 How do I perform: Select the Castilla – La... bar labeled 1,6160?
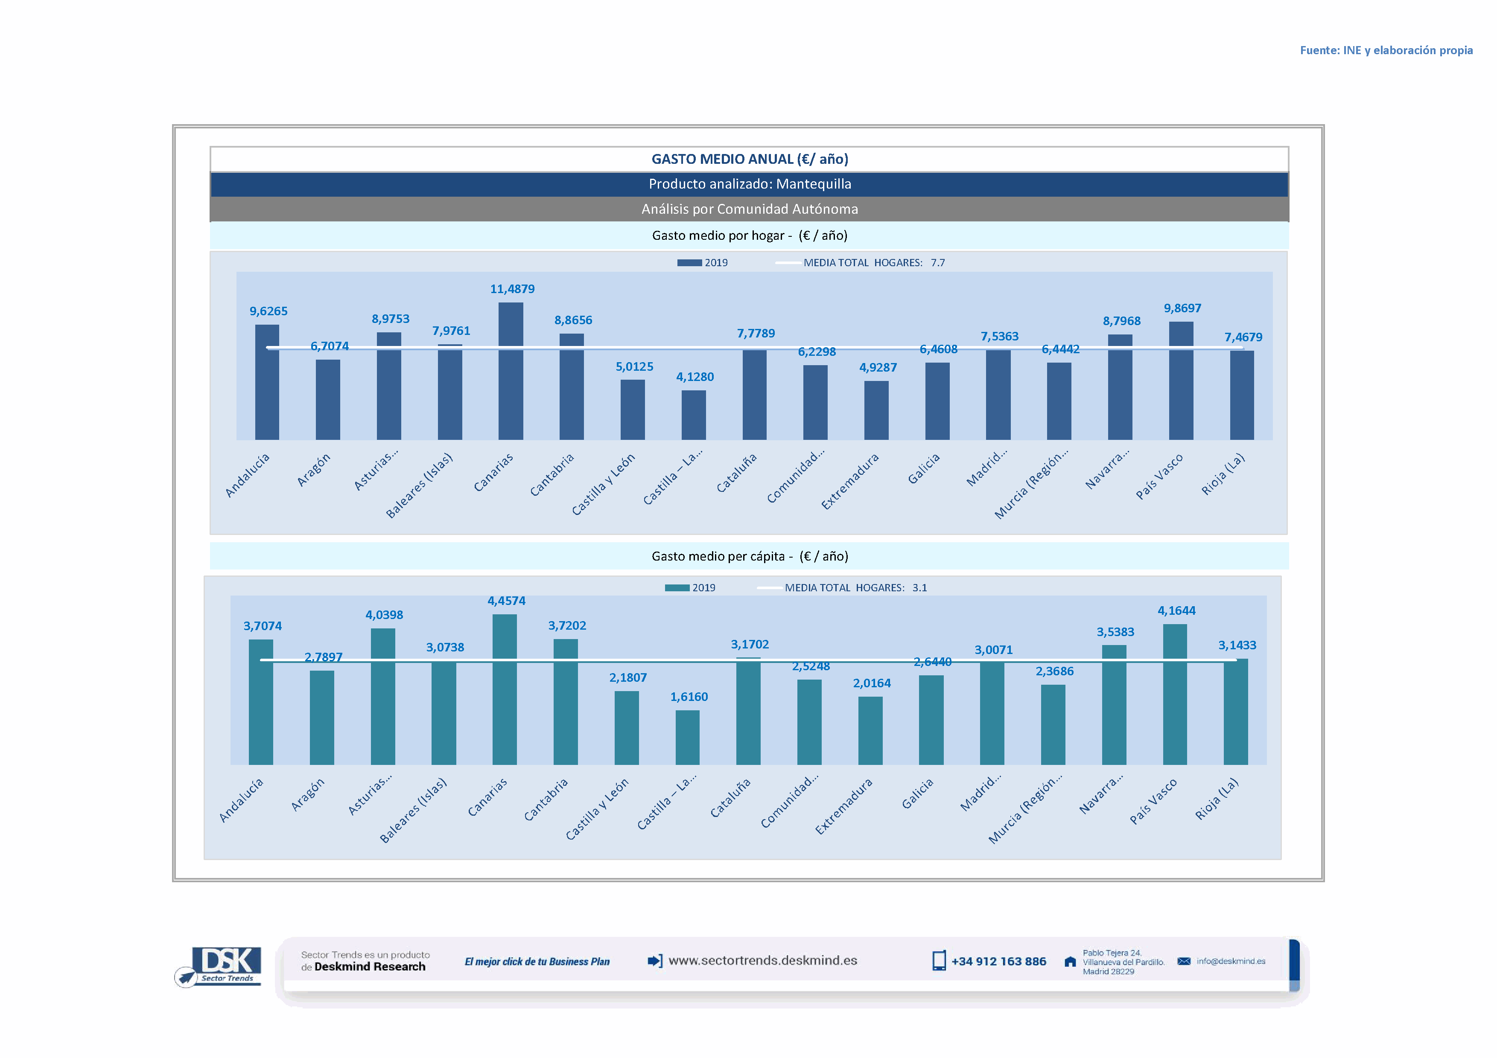tap(687, 738)
